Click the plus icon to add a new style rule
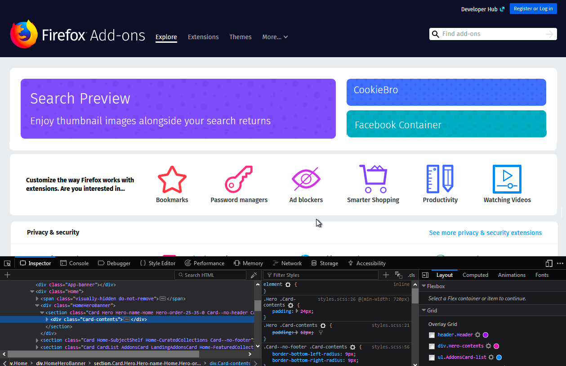566x366 pixels. tap(386, 275)
